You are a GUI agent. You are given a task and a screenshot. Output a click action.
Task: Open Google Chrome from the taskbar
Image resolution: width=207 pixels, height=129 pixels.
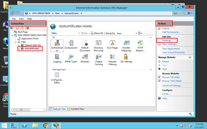[x=45, y=126]
